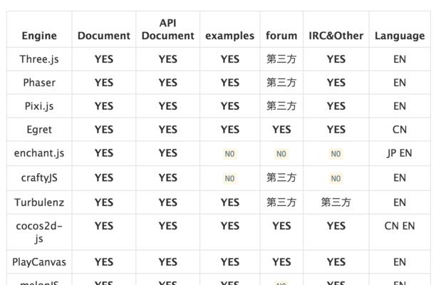This screenshot has width=441, height=285.
Task: Click YES in Three.js IRC&Other cell
Action: (336, 59)
